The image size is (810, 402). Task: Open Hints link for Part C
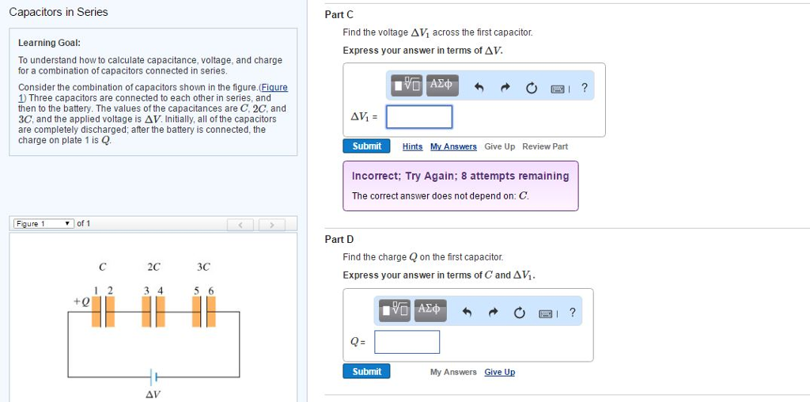pos(412,146)
